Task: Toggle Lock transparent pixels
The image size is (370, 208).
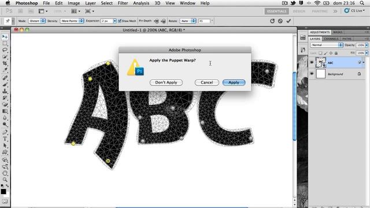Action: click(x=320, y=53)
